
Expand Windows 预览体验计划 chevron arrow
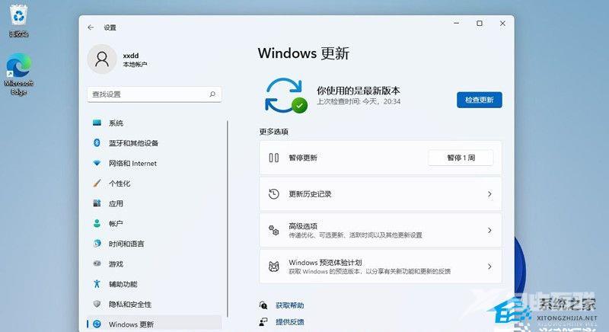tap(489, 267)
